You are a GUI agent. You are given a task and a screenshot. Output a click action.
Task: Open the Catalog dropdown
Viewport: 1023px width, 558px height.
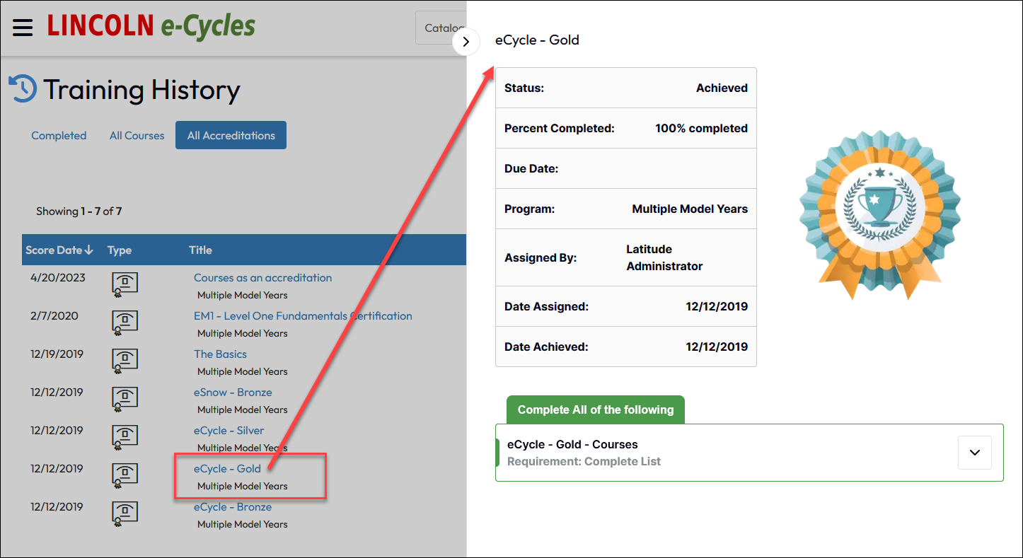click(x=441, y=28)
